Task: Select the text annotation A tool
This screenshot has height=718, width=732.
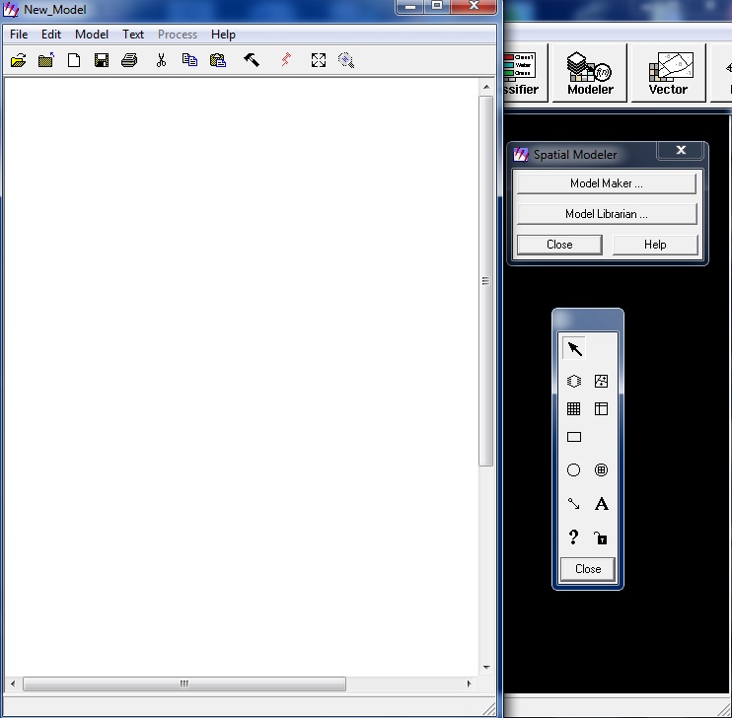Action: point(602,504)
